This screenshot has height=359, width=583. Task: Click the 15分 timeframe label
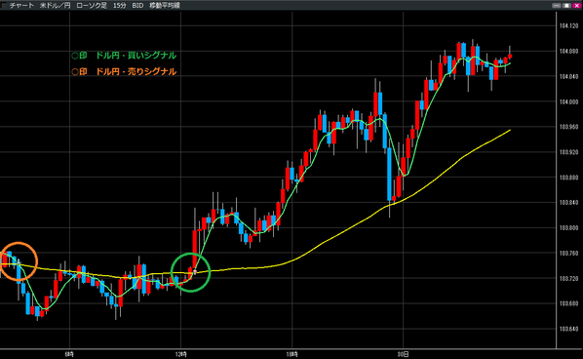pyautogui.click(x=119, y=5)
